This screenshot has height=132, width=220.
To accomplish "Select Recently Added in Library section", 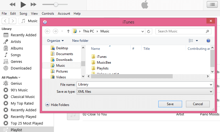I will pos(20,35).
